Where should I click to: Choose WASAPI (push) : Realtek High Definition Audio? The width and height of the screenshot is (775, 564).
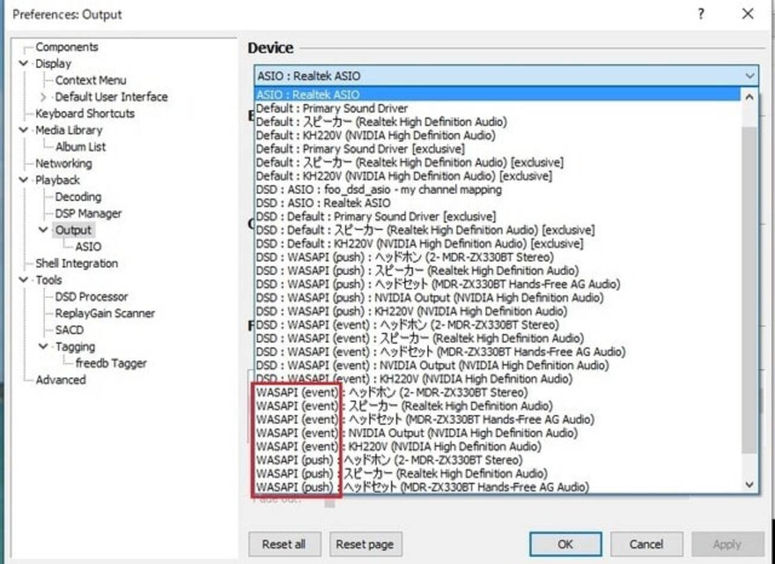click(498, 474)
